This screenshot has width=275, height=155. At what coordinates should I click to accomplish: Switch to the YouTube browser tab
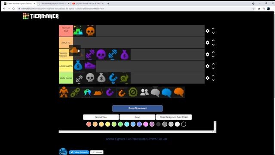tap(88, 3)
